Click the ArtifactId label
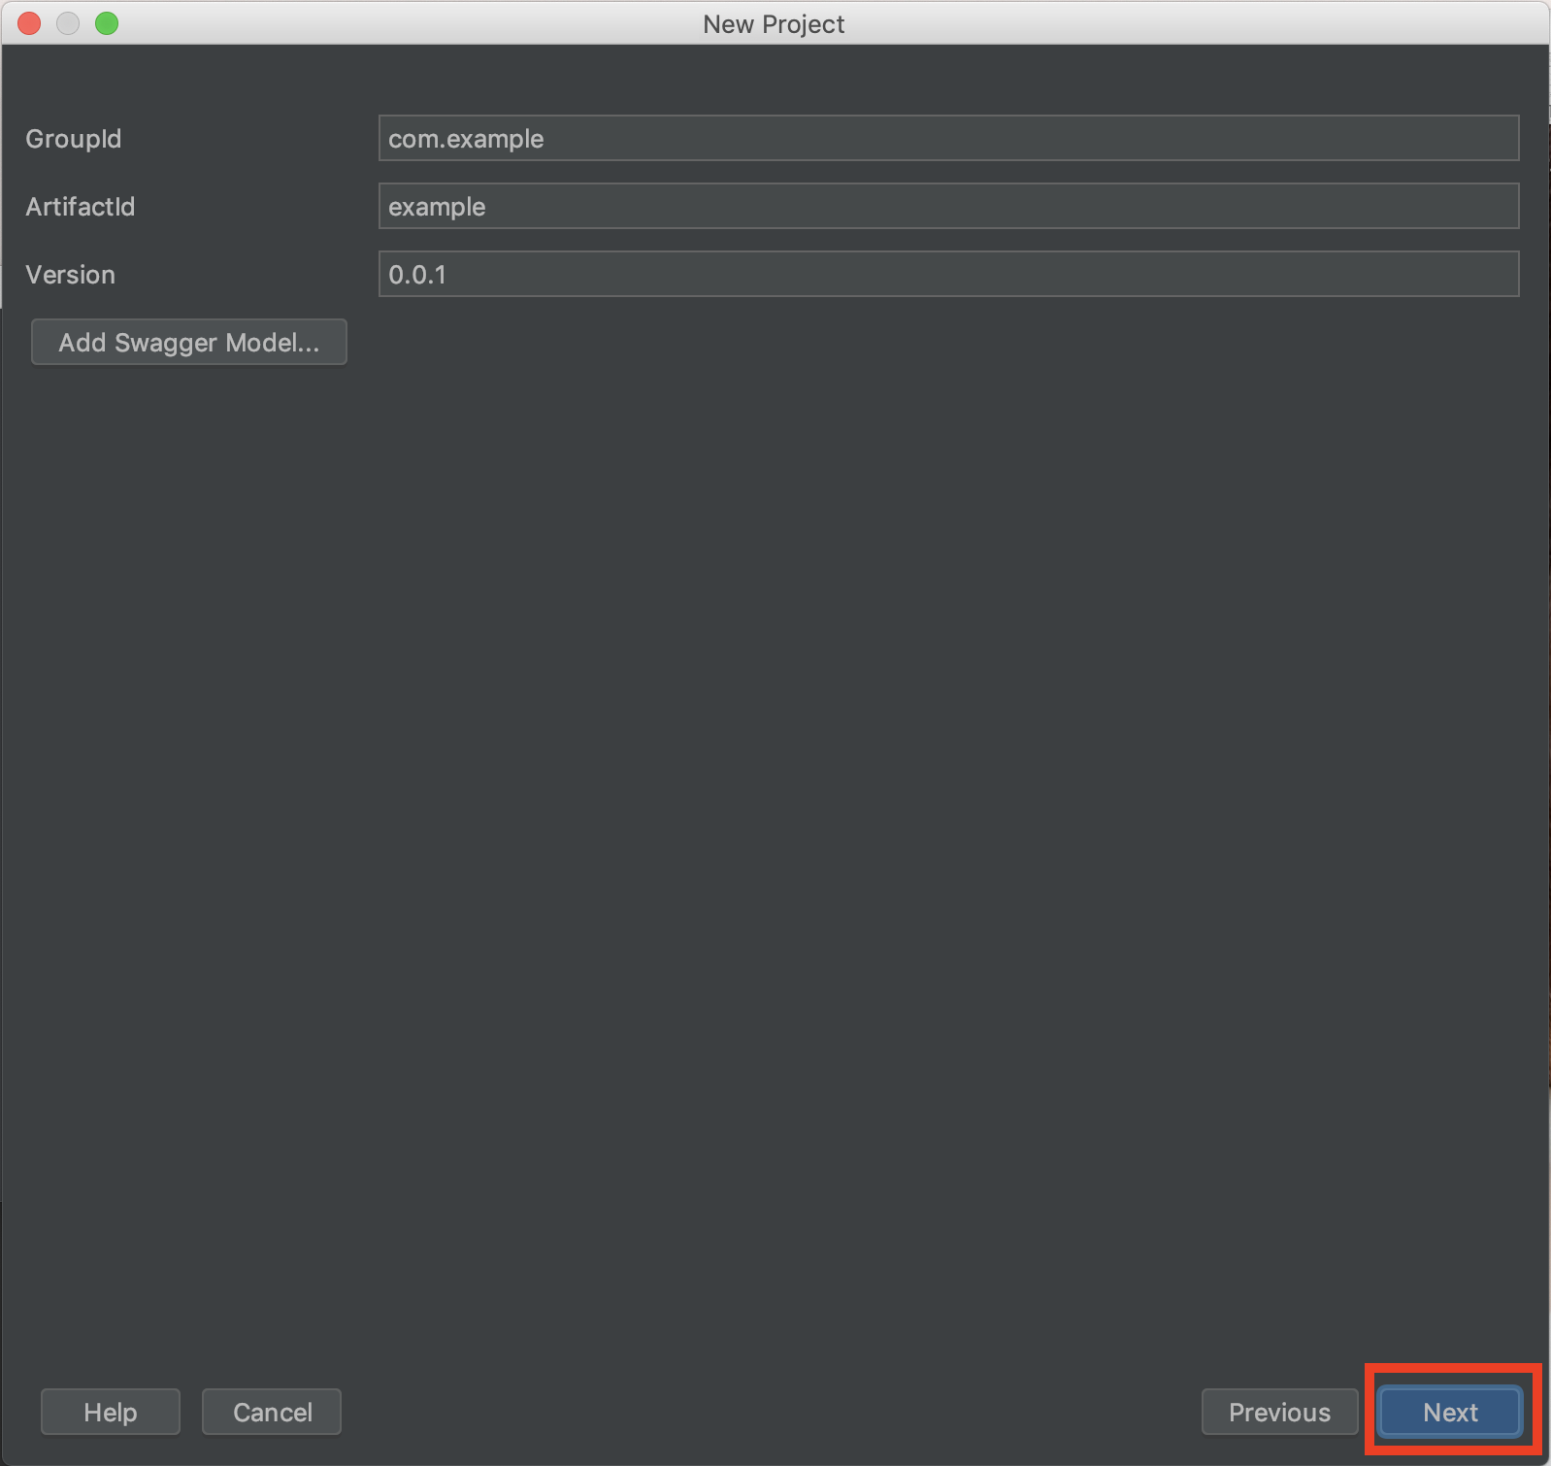The width and height of the screenshot is (1551, 1466). 81,207
